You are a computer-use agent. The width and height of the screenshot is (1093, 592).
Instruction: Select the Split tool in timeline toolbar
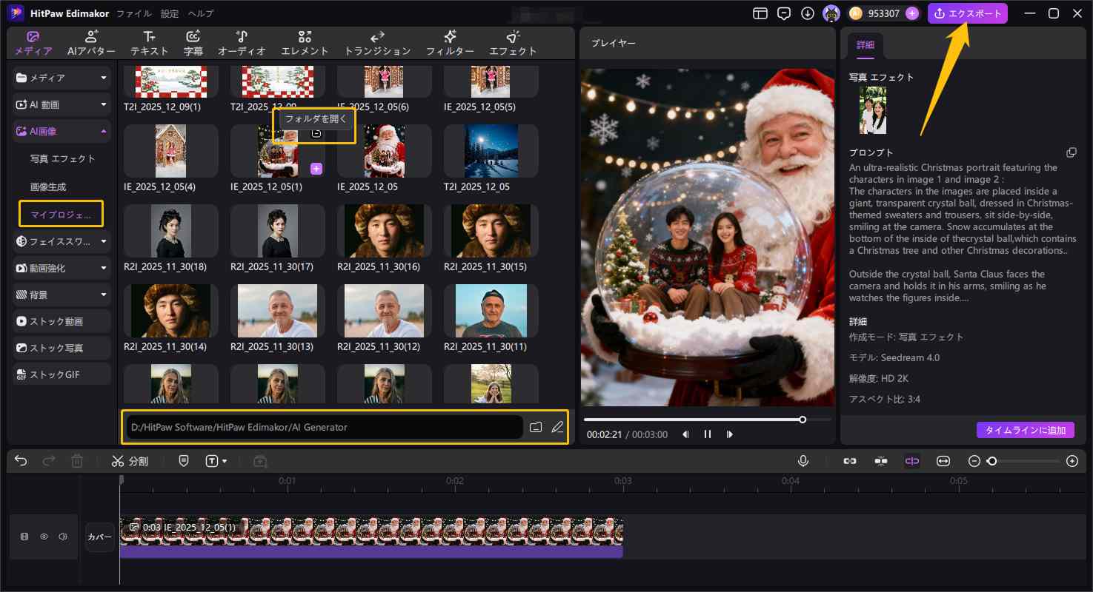tap(130, 460)
